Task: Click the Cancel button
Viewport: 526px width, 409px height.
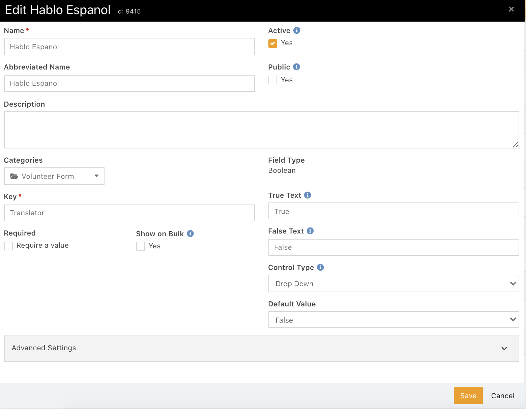Action: [503, 396]
